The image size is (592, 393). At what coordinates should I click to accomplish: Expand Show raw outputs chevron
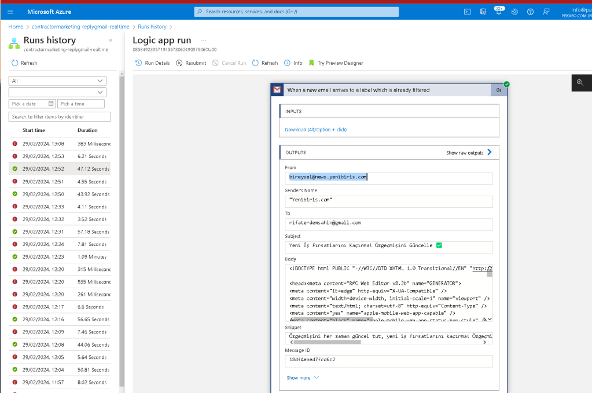pos(490,152)
